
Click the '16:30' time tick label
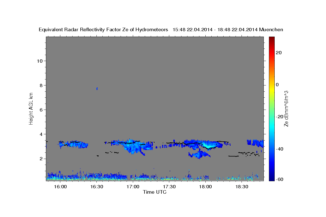click(97, 187)
